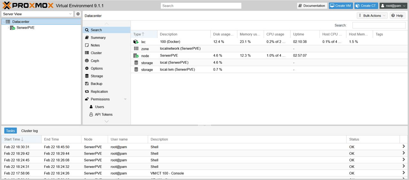
Task: Click the Replication icon in the sidebar
Action: [x=87, y=91]
